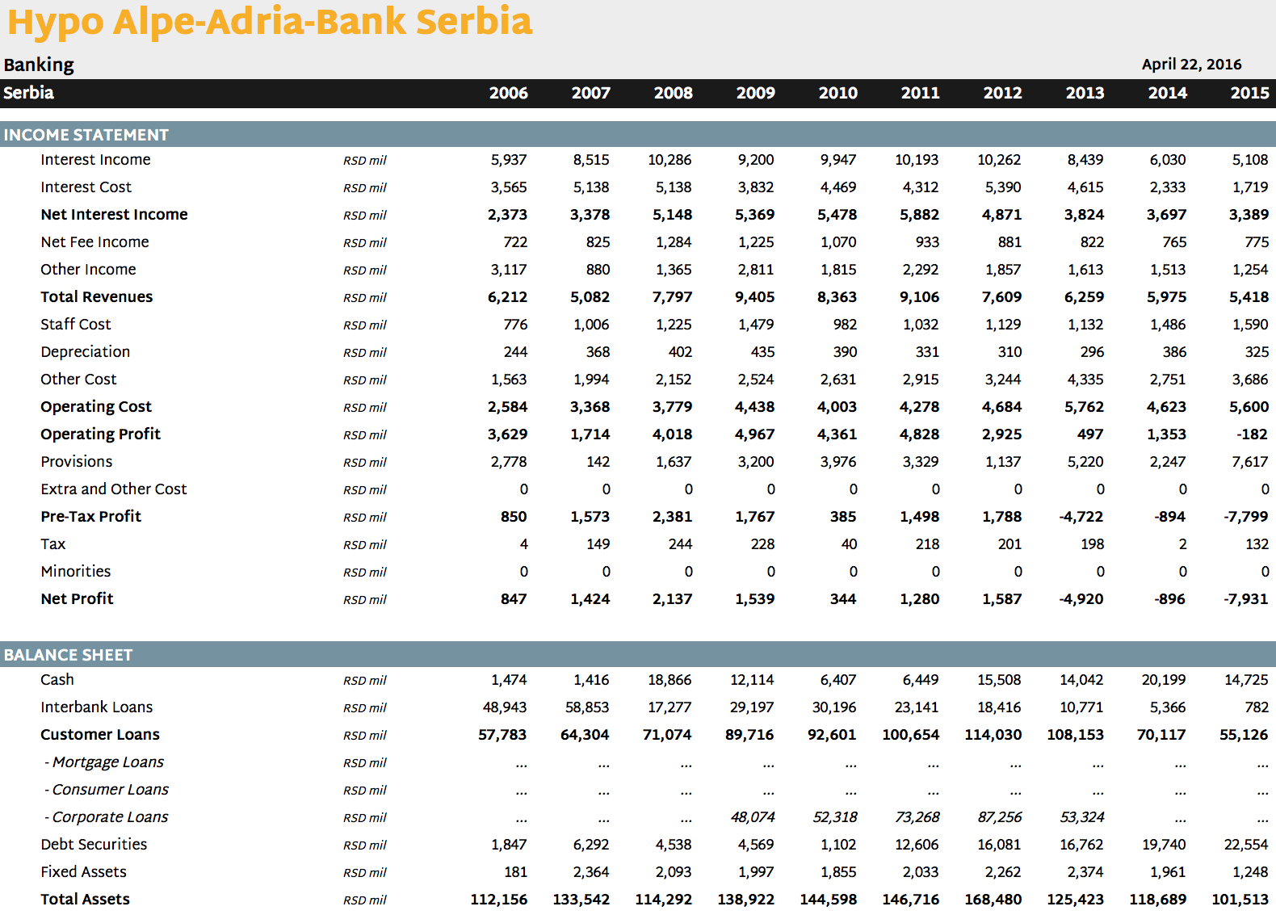The width and height of the screenshot is (1276, 919).
Task: Select the 2015 year column header
Action: pos(1250,93)
